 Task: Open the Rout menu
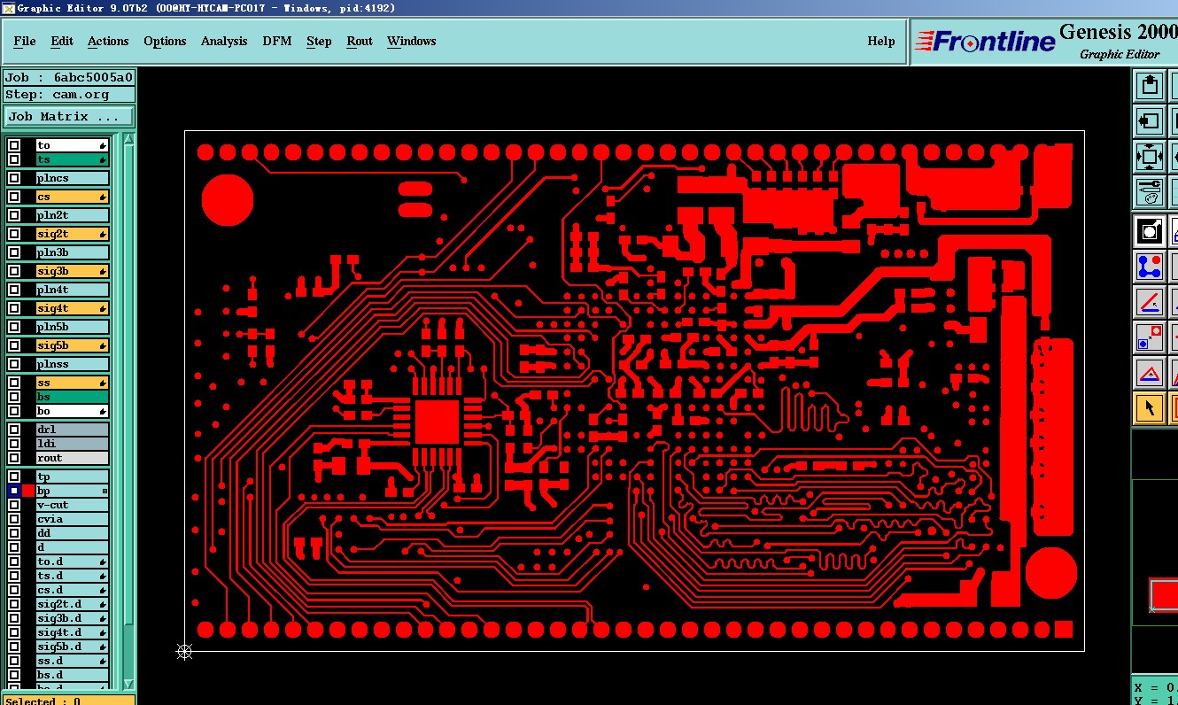360,42
